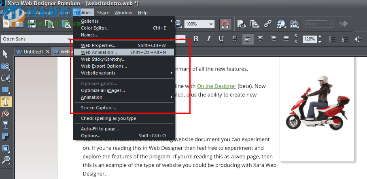The height and width of the screenshot is (179, 367).
Task: Insert a numbered list
Action: pyautogui.click(x=345, y=39)
